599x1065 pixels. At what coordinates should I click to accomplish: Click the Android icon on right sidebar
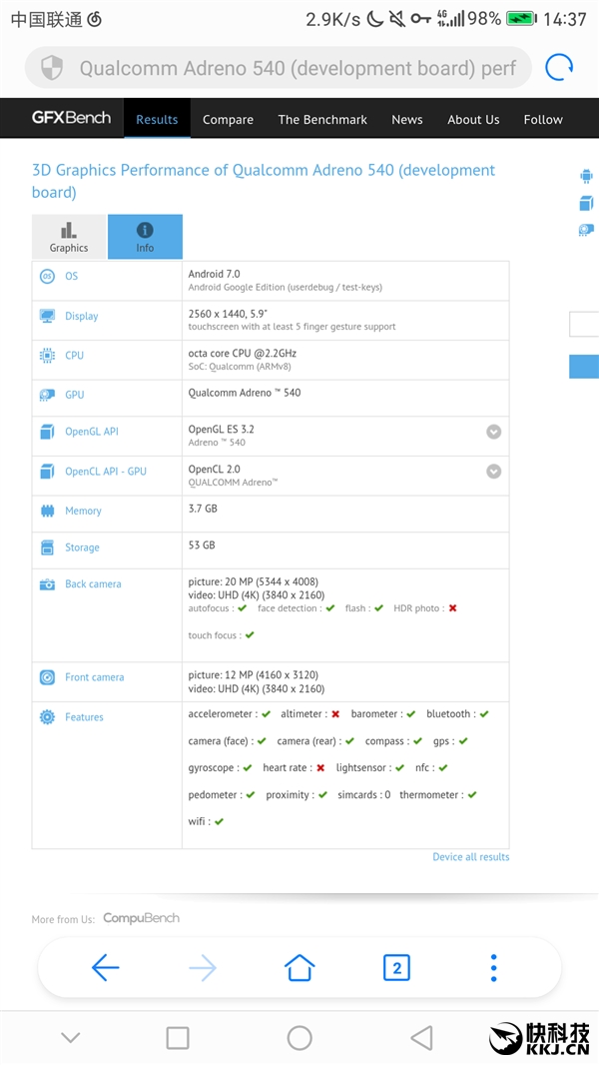[x=586, y=177]
